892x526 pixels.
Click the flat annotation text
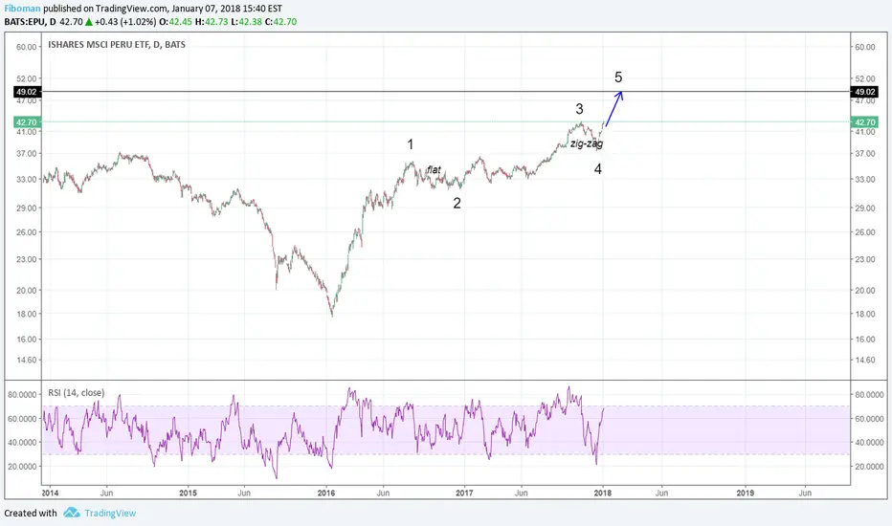click(x=435, y=169)
